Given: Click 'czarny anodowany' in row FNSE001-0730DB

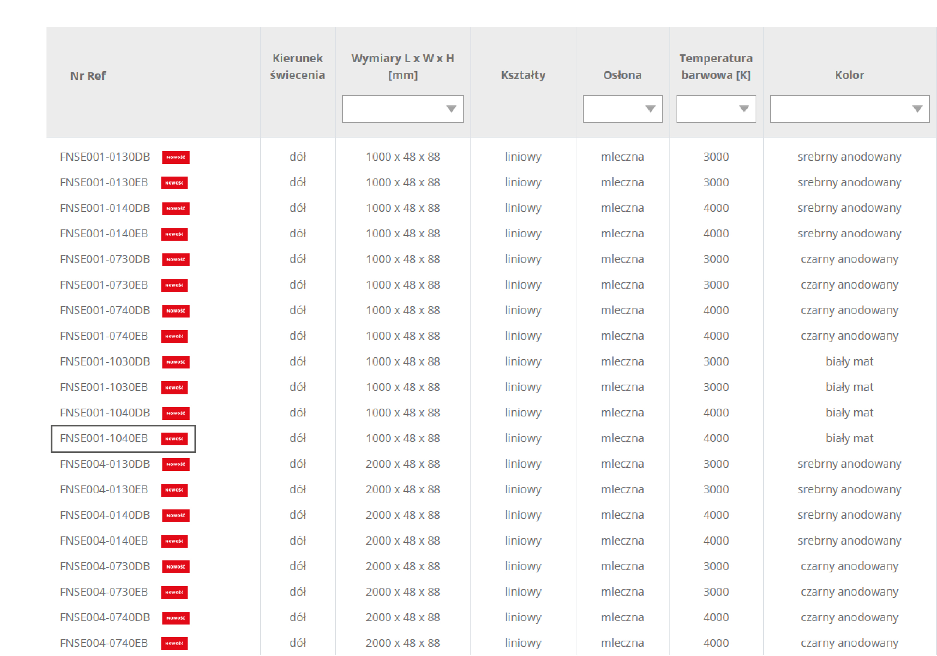Looking at the screenshot, I should 850,260.
